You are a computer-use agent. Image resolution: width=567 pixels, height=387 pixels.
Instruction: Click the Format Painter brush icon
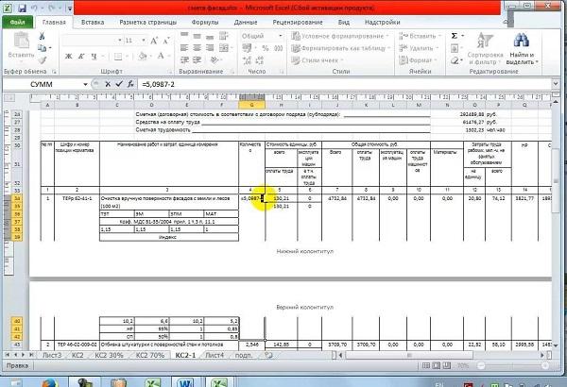tap(43, 60)
